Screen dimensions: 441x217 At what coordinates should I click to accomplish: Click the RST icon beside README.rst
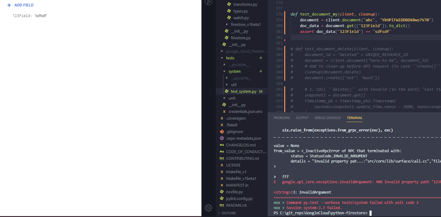coord(221,205)
